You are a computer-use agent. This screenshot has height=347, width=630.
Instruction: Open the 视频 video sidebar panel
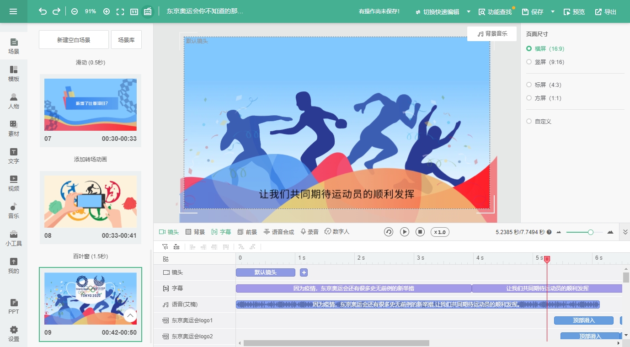coord(14,183)
